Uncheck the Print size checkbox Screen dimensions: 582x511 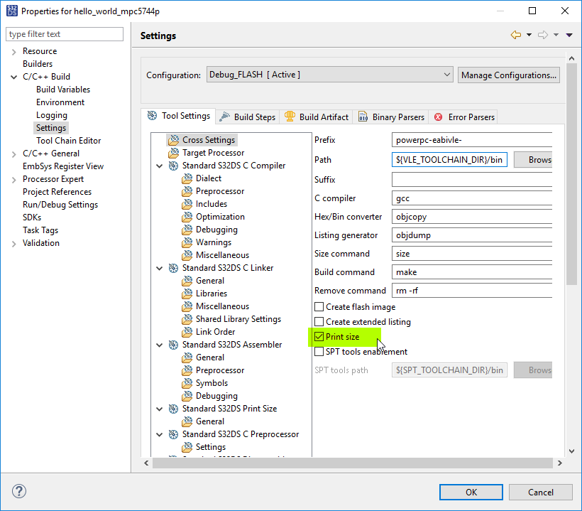point(319,337)
